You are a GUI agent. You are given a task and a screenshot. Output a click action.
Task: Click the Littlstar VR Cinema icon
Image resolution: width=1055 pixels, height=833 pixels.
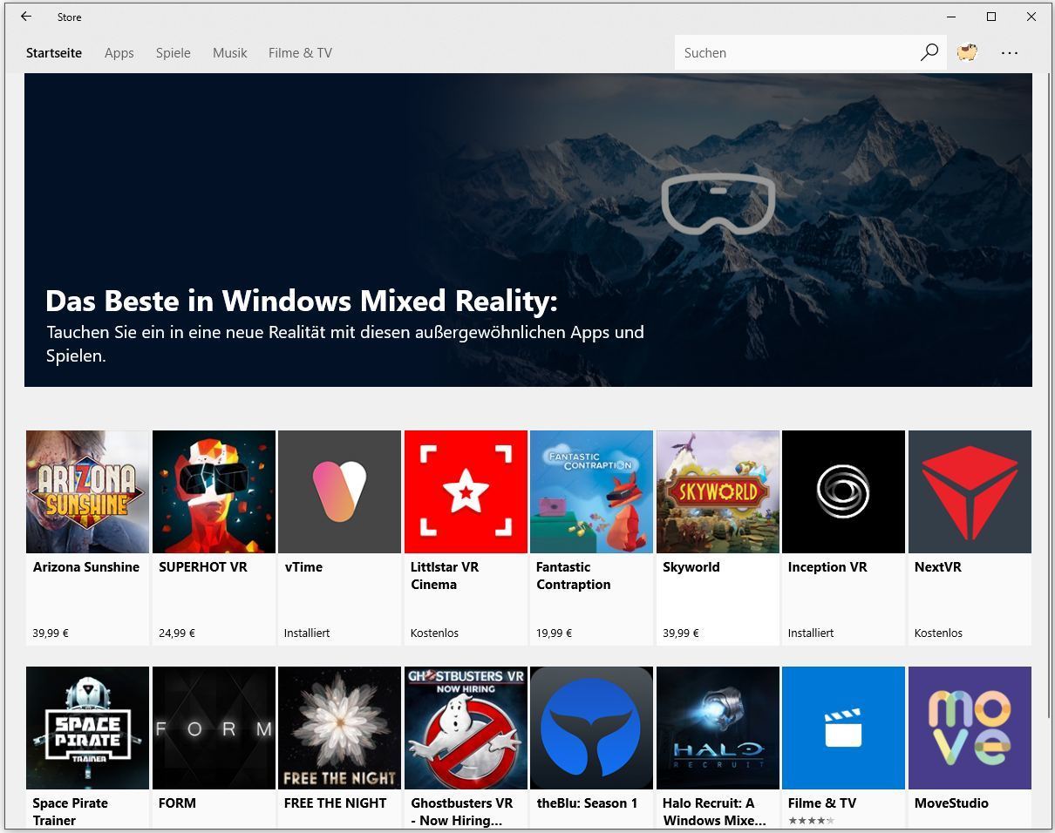coord(466,491)
